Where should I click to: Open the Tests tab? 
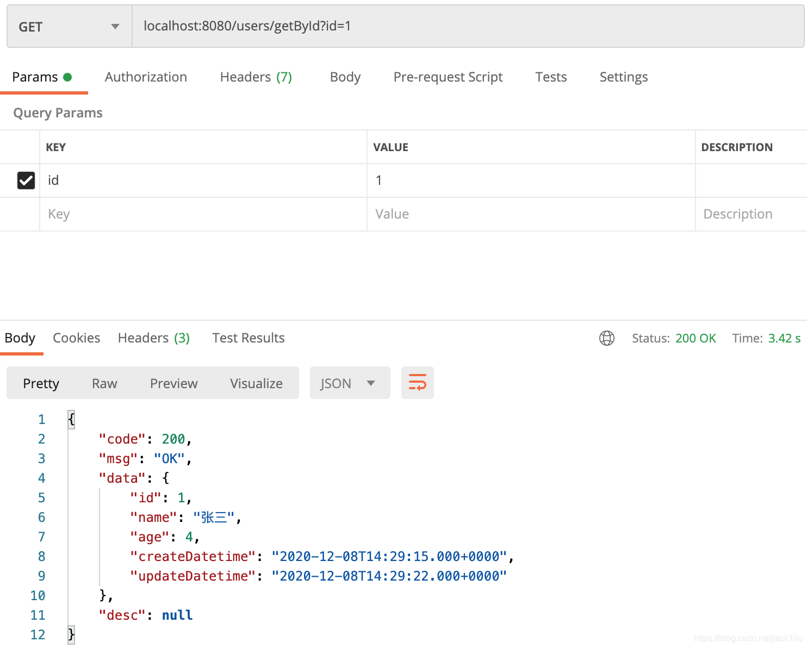coord(551,77)
